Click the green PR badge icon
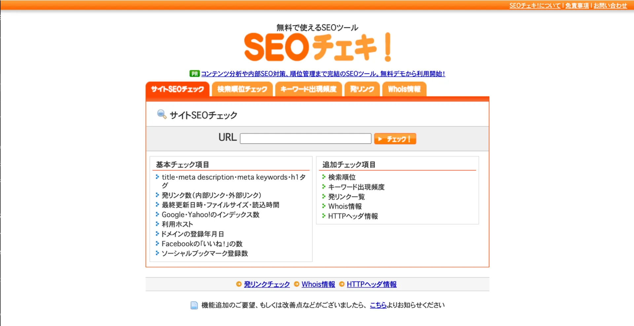Screen dimensions: 634x326 click(x=194, y=74)
